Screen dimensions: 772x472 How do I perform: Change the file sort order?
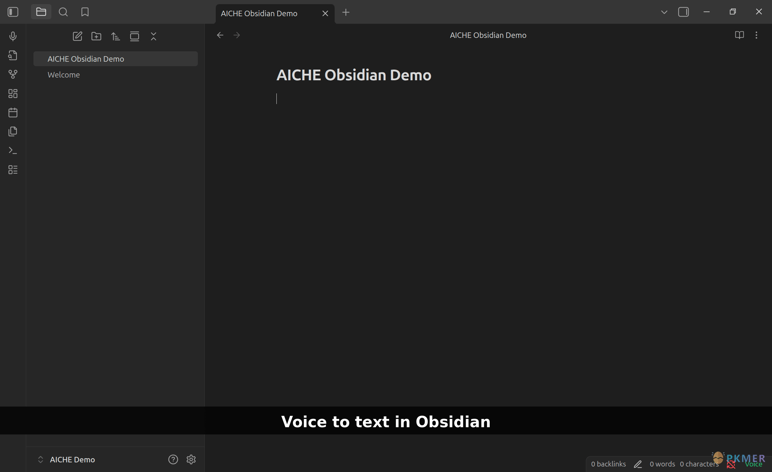(x=115, y=36)
